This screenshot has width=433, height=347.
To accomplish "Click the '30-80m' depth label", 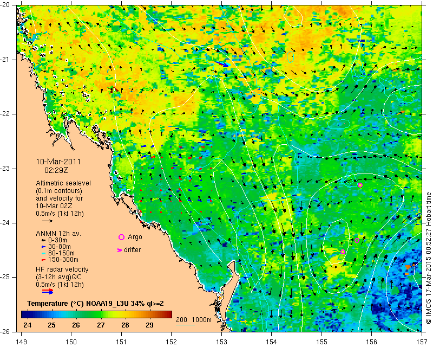I will (x=59, y=247).
